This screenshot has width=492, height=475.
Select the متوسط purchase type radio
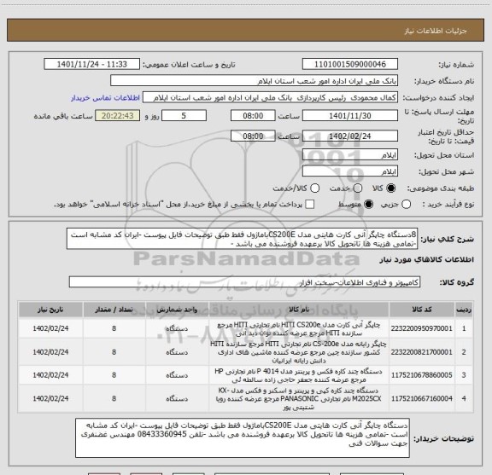[368, 205]
